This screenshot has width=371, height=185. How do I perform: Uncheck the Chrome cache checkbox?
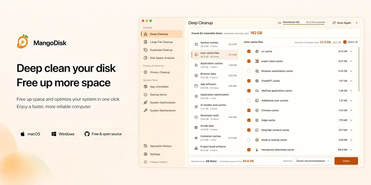pos(249,111)
